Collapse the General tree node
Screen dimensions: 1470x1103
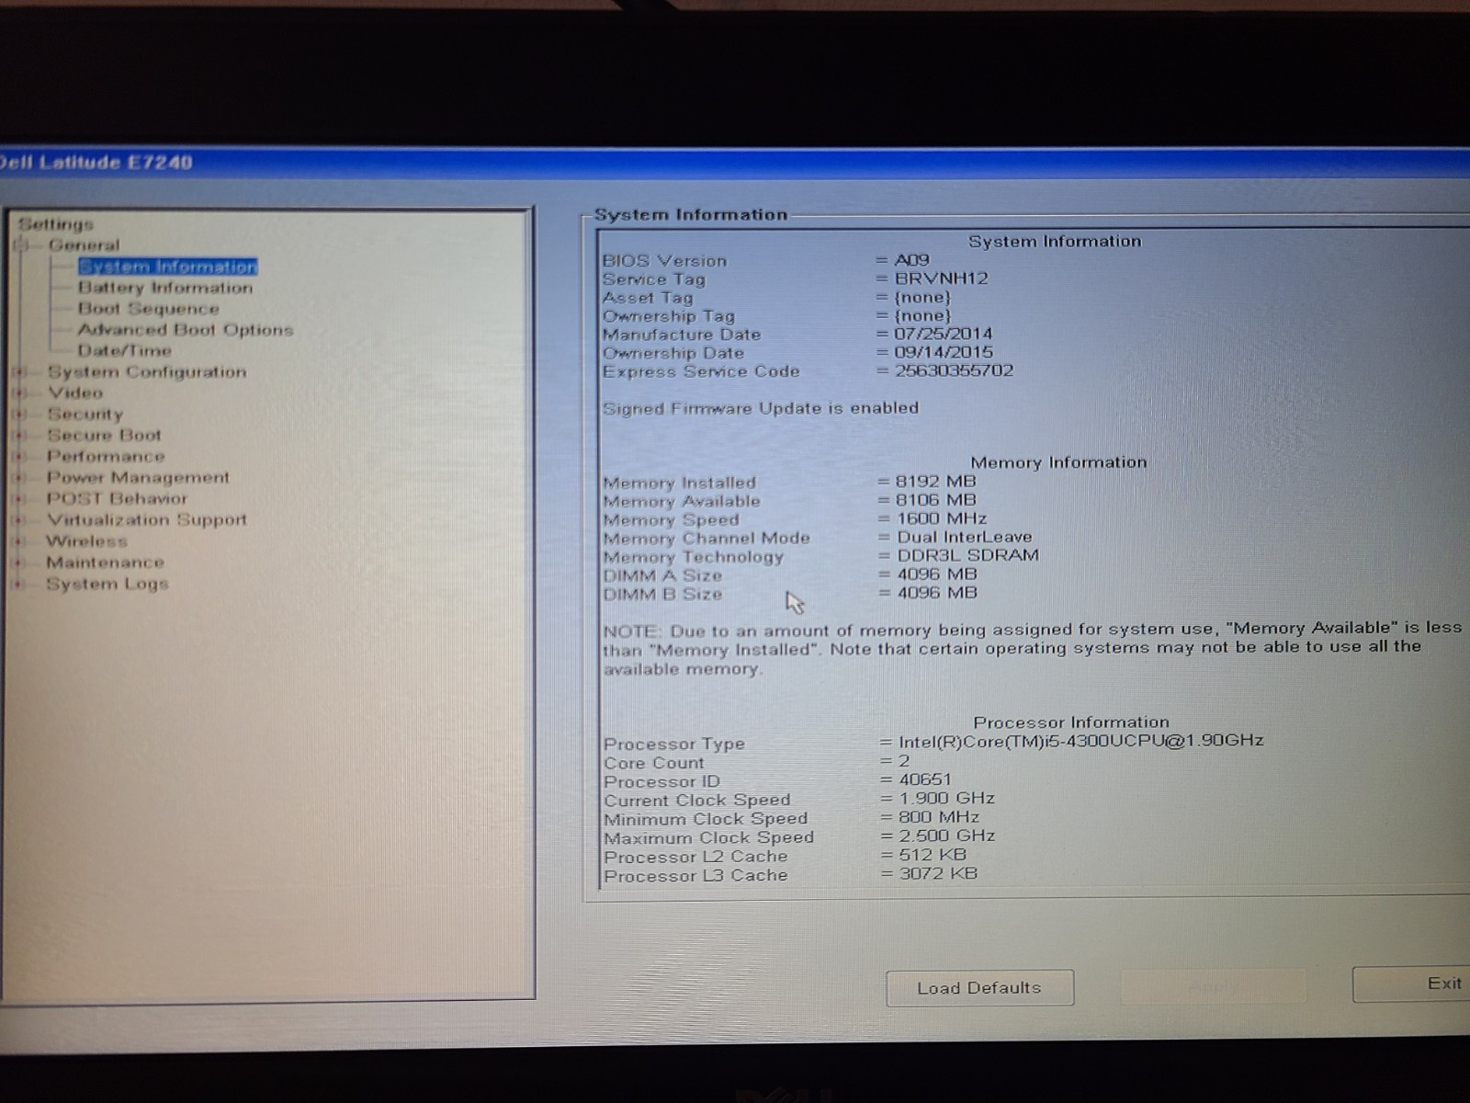tap(20, 244)
